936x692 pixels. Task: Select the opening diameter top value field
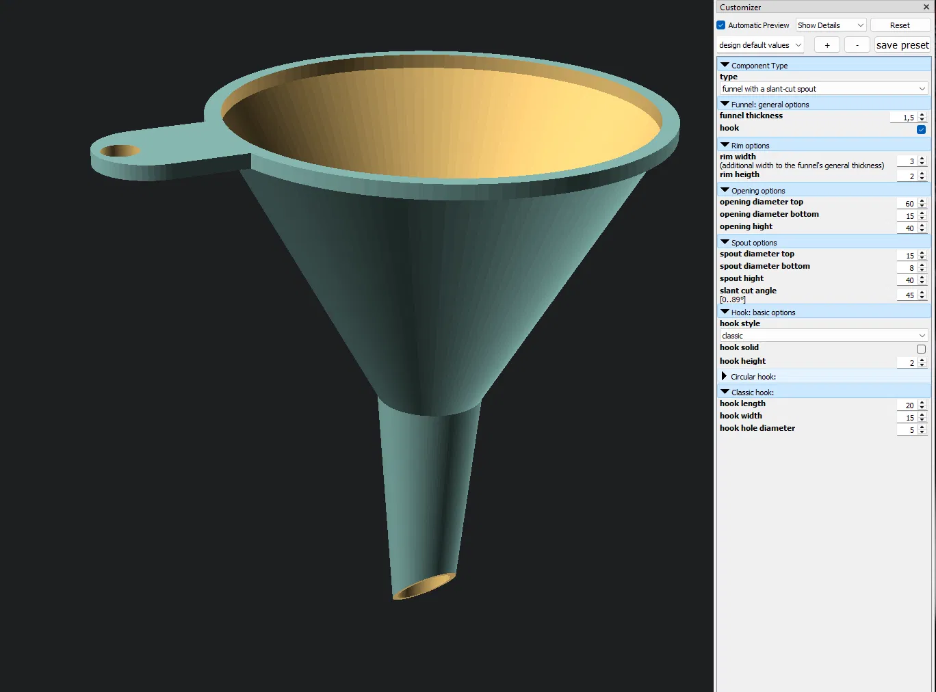(x=907, y=204)
